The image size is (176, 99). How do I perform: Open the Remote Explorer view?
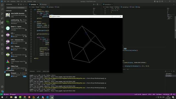click(x=2, y=27)
